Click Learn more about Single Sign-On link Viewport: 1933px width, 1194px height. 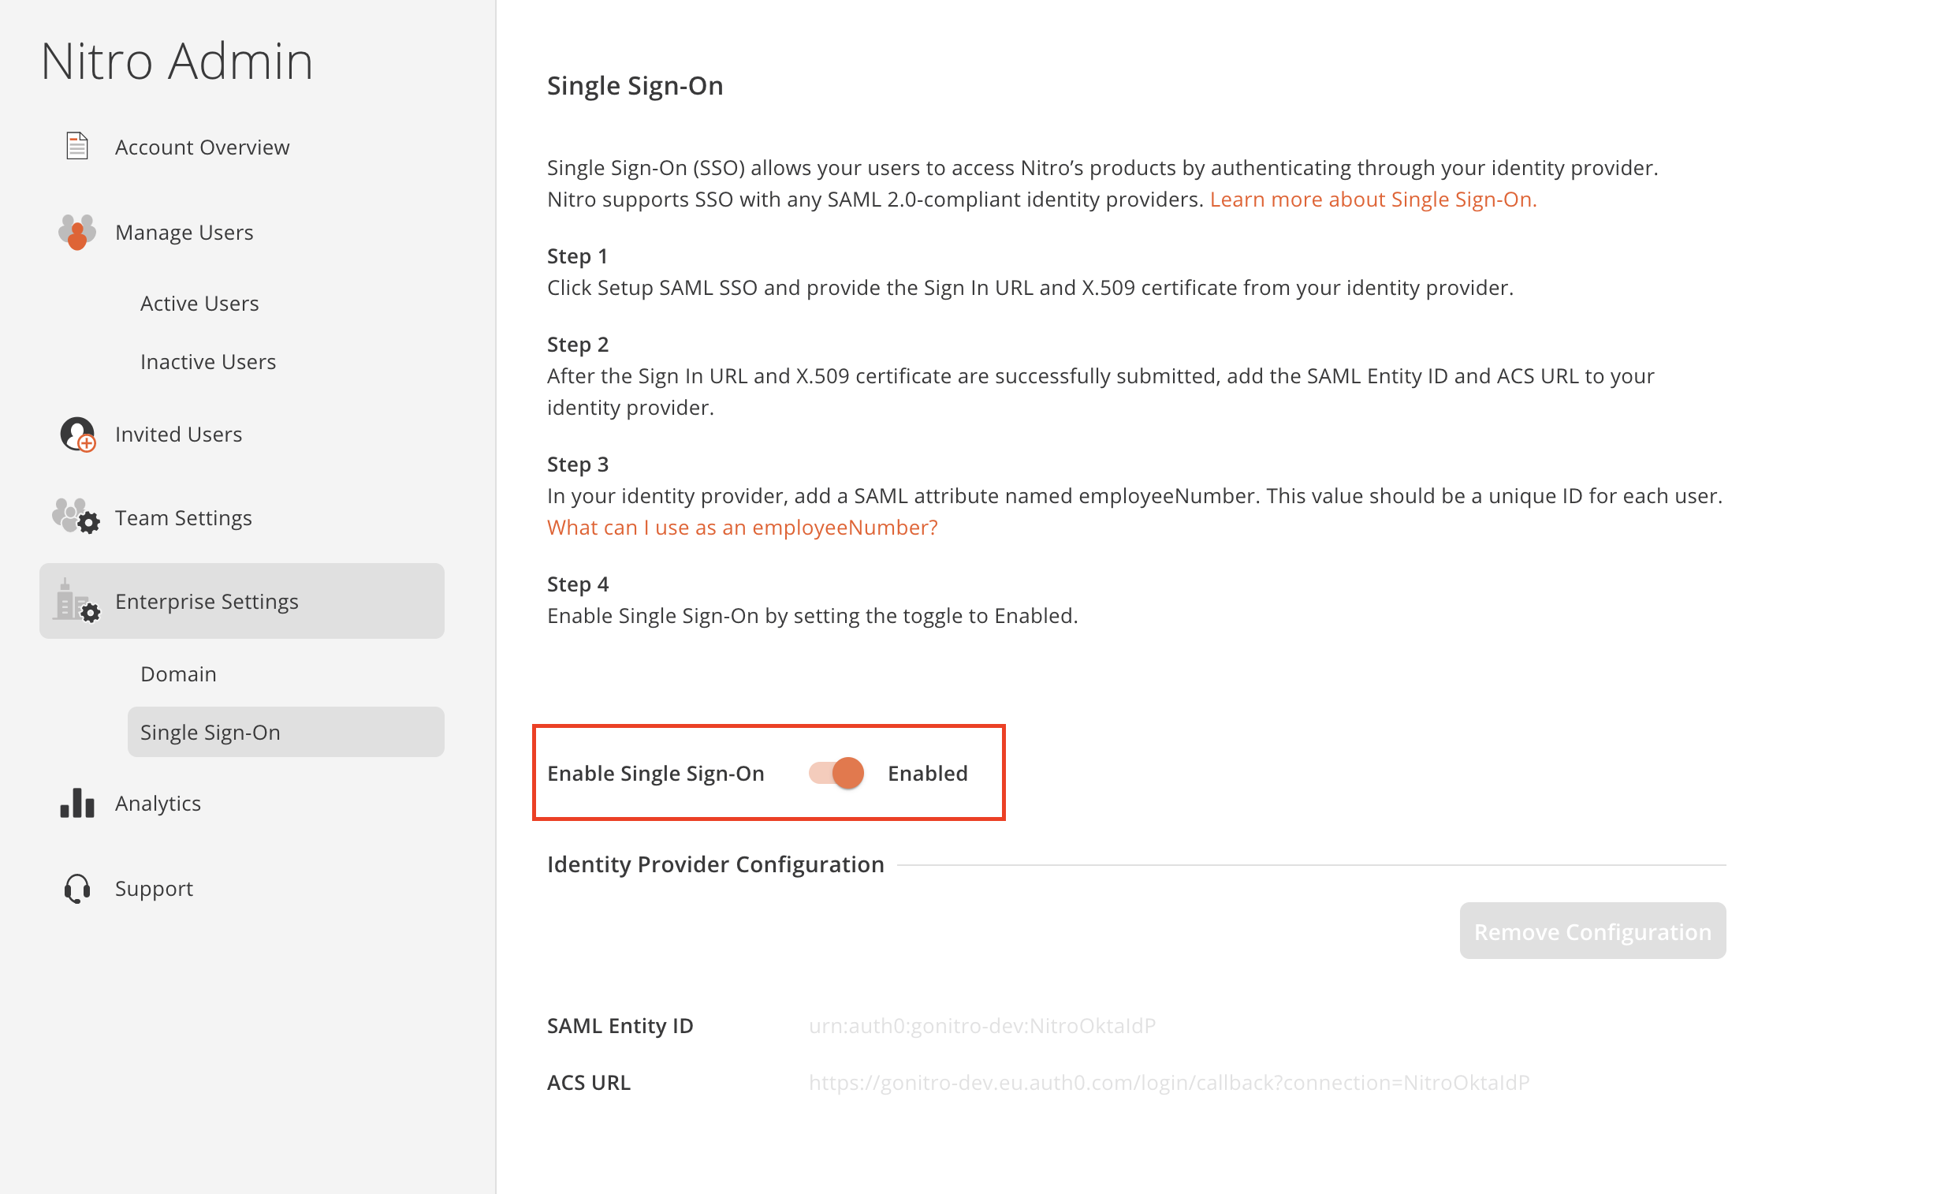[x=1372, y=199]
